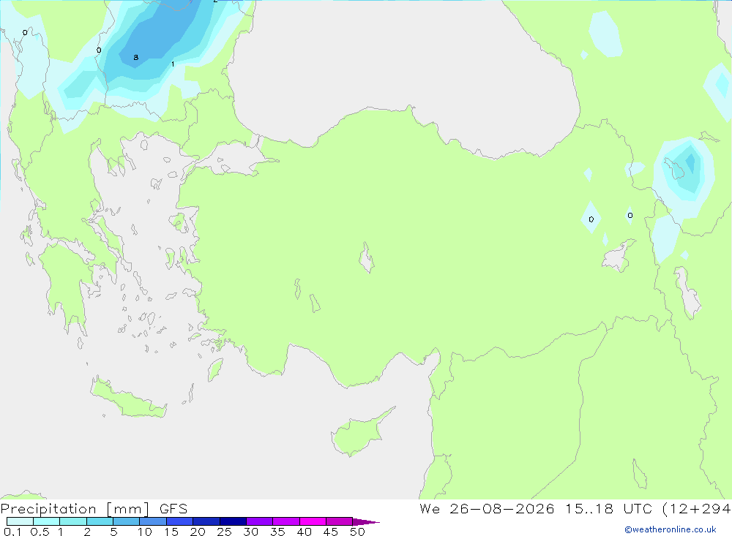Screen dimensions: 732x536
Task: Select the 10–15 mm legend color swatch
Action: (153, 521)
